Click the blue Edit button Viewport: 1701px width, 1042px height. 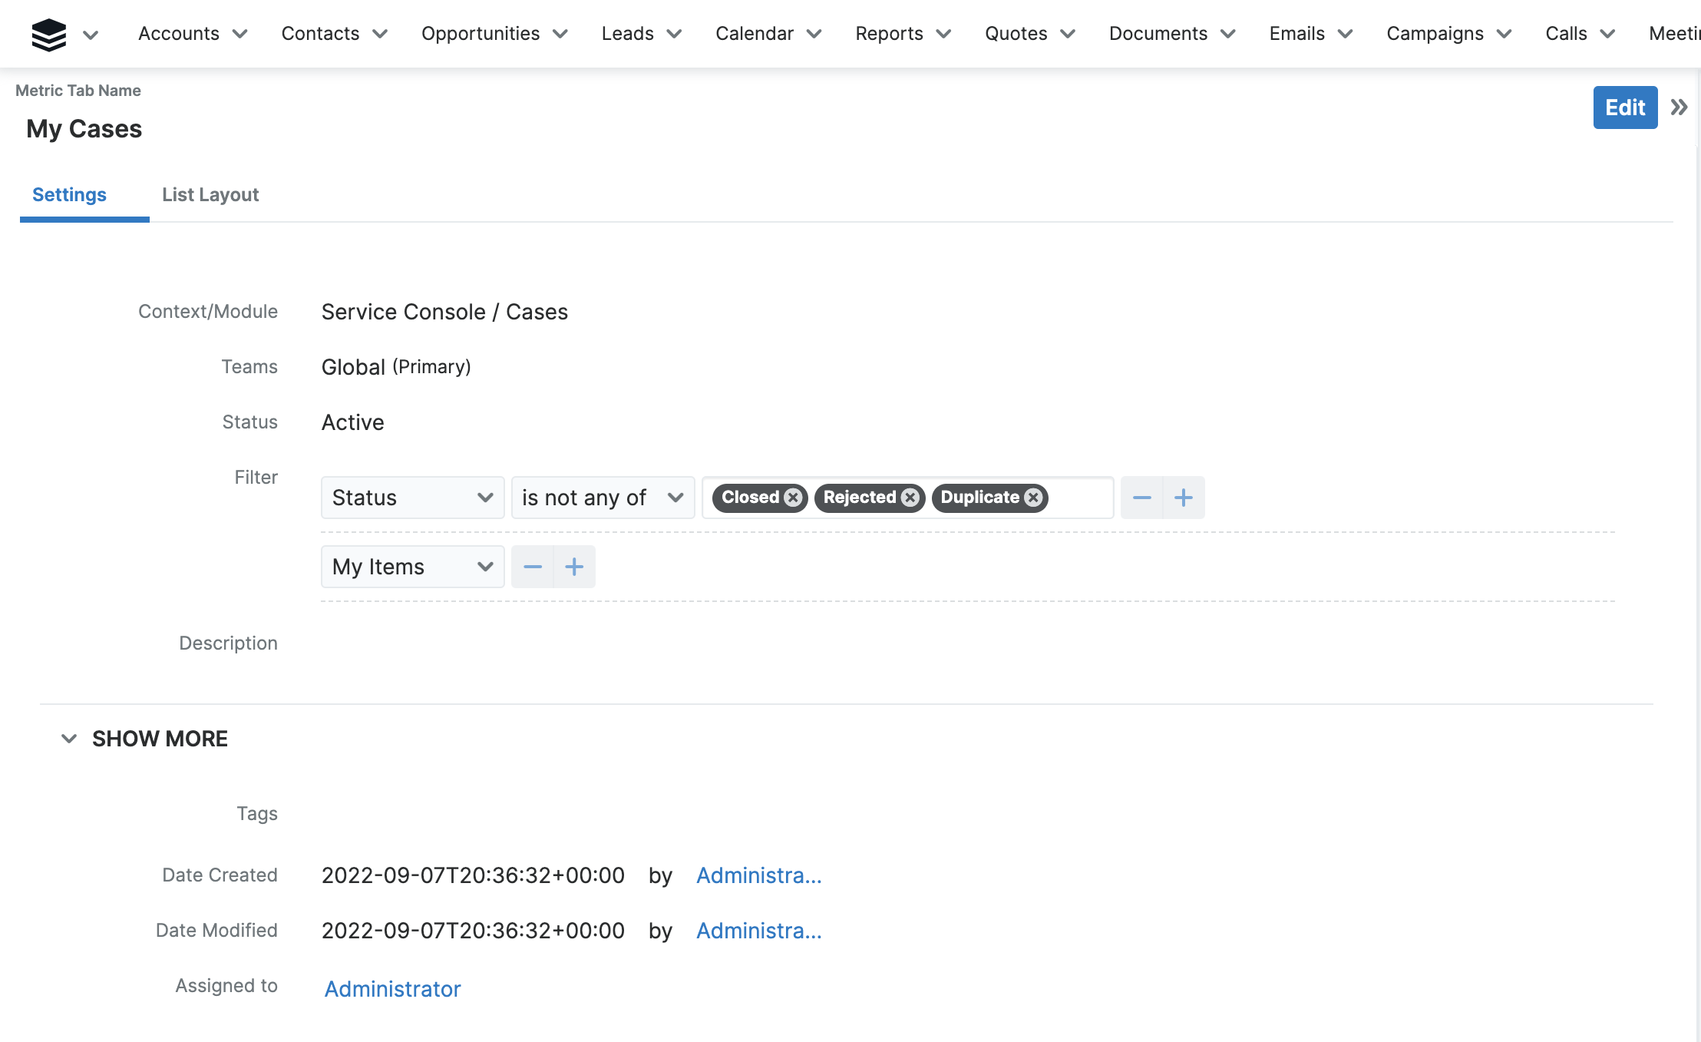(x=1624, y=108)
